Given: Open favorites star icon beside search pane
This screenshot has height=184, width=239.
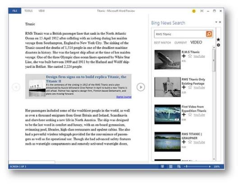Looking at the screenshot, I should click(x=218, y=40).
